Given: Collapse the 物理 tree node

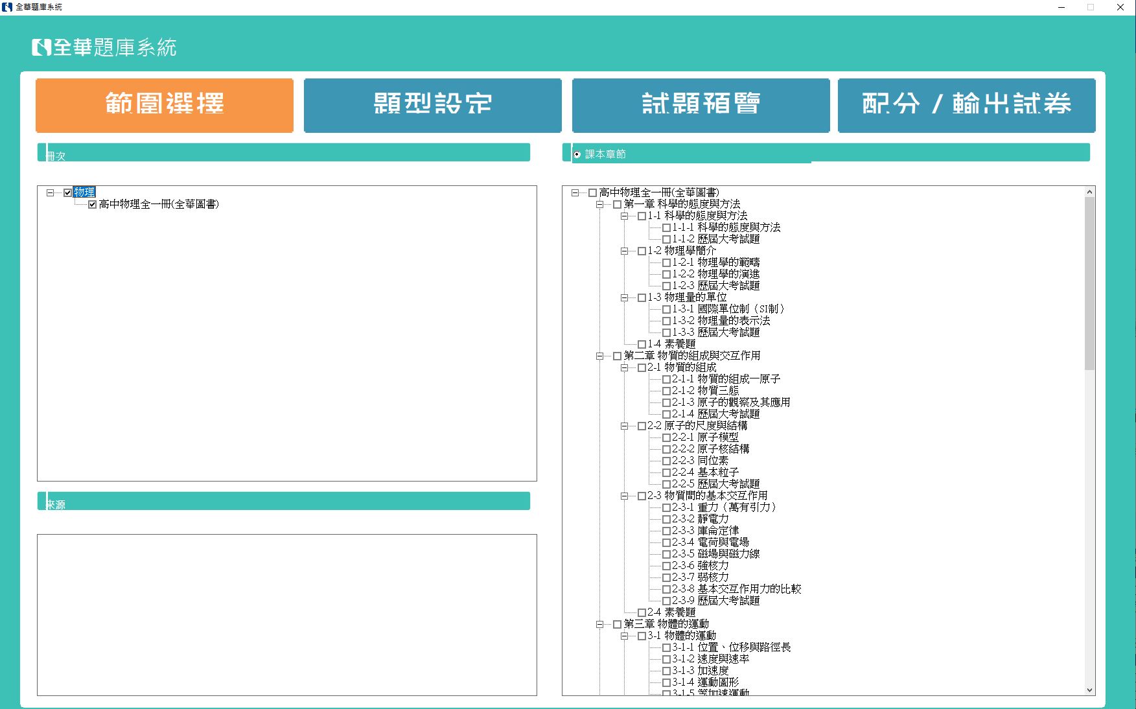Looking at the screenshot, I should tap(50, 192).
